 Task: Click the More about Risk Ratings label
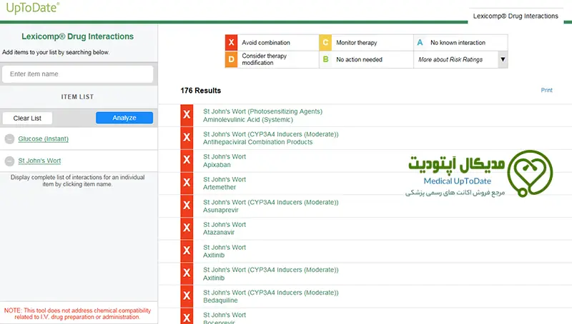pos(450,59)
